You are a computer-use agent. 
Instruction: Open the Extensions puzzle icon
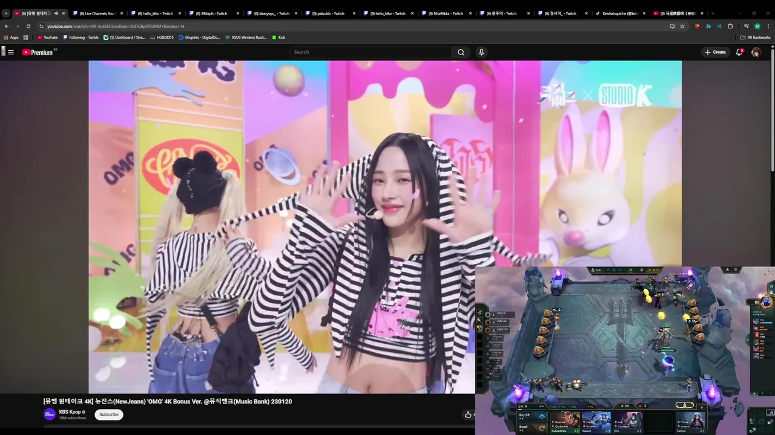click(x=730, y=26)
